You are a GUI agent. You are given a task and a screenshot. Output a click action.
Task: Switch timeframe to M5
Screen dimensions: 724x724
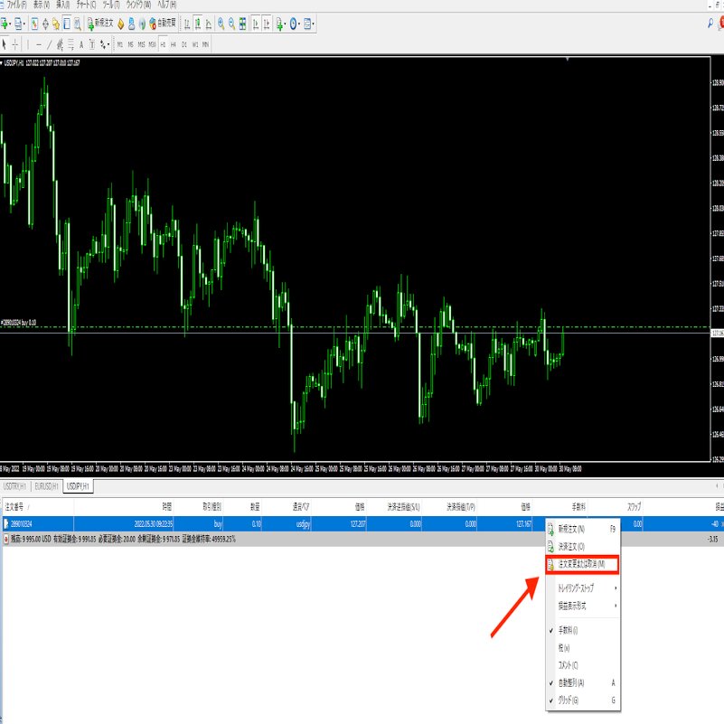tap(131, 44)
